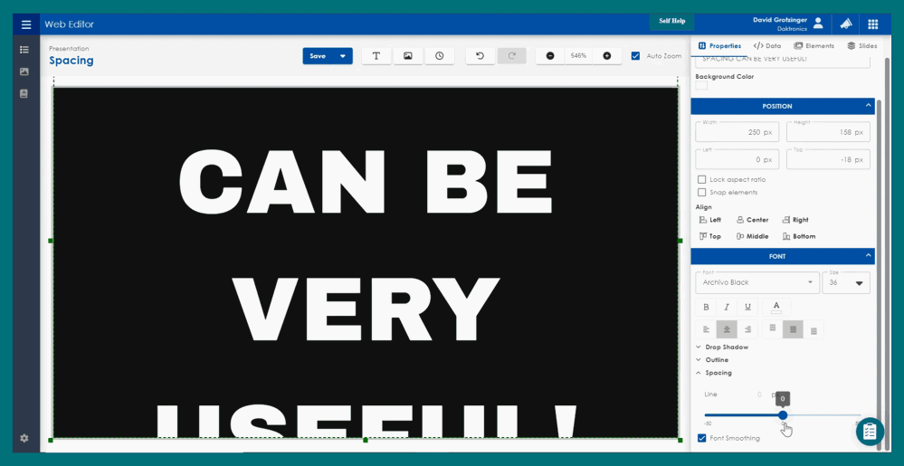Image resolution: width=904 pixels, height=466 pixels.
Task: Zoom out with the minus icon
Action: coord(550,56)
